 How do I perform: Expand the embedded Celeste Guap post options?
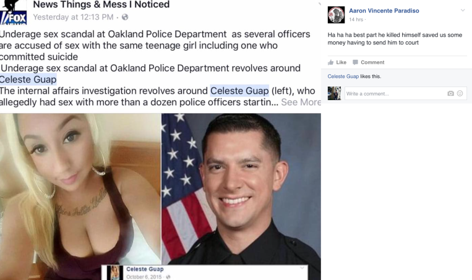(x=302, y=268)
